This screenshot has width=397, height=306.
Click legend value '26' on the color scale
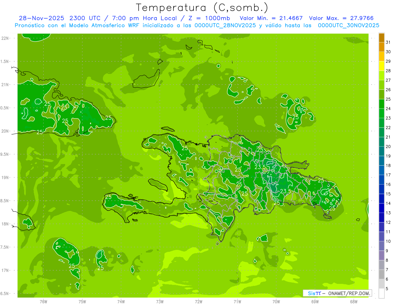(388, 89)
